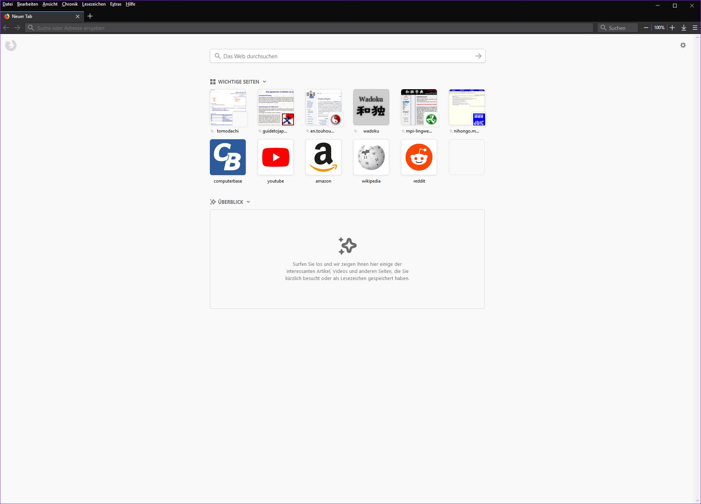Select the Neuer Tab tab
701x504 pixels.
41,16
